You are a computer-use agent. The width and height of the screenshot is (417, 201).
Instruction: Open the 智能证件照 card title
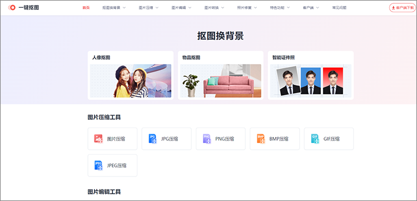pos(284,57)
